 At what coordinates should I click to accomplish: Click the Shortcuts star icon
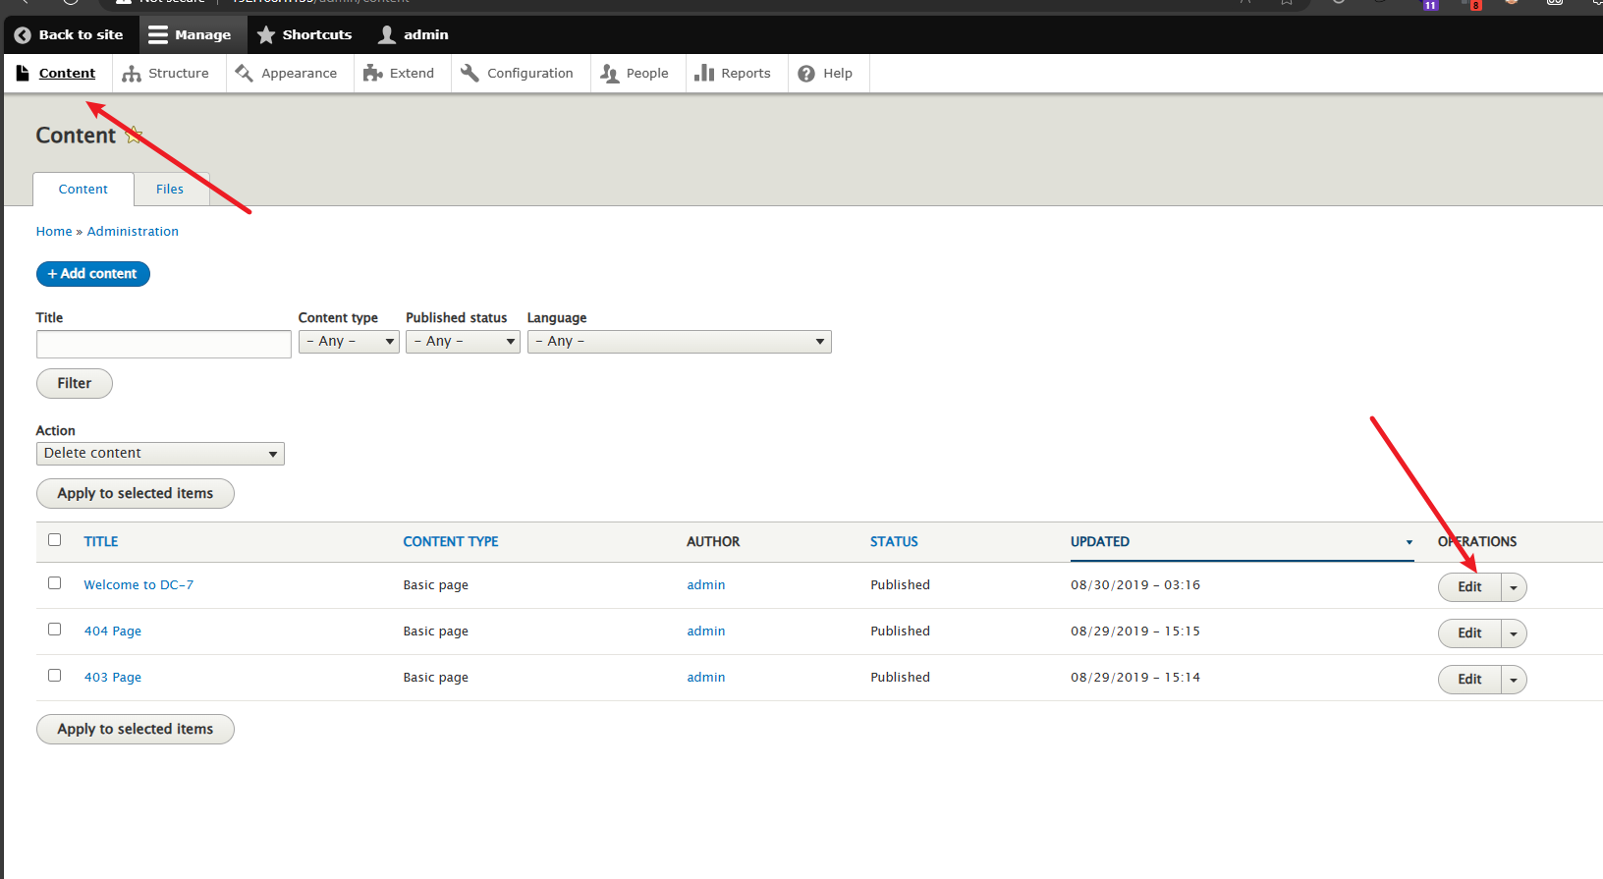266,34
